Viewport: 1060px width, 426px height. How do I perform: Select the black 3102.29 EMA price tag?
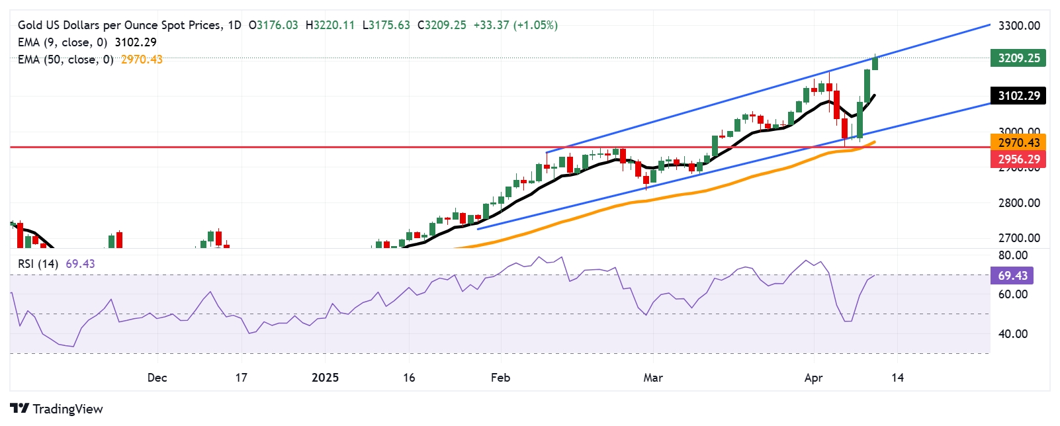coord(1019,95)
